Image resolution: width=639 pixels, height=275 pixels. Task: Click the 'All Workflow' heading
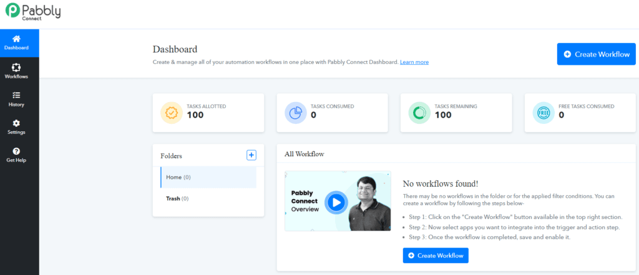[x=304, y=154]
